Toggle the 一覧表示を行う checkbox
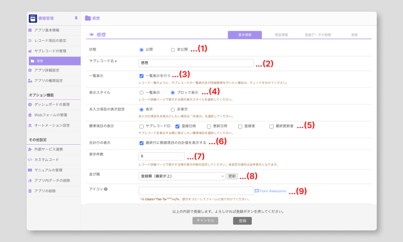The image size is (403, 242). [142, 76]
